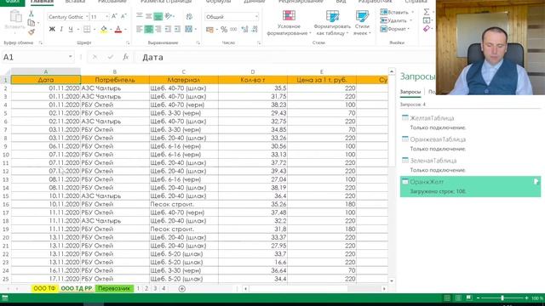Screen dimensions: 545x306
Task: Click the zoom slider handle
Action: tap(502, 298)
